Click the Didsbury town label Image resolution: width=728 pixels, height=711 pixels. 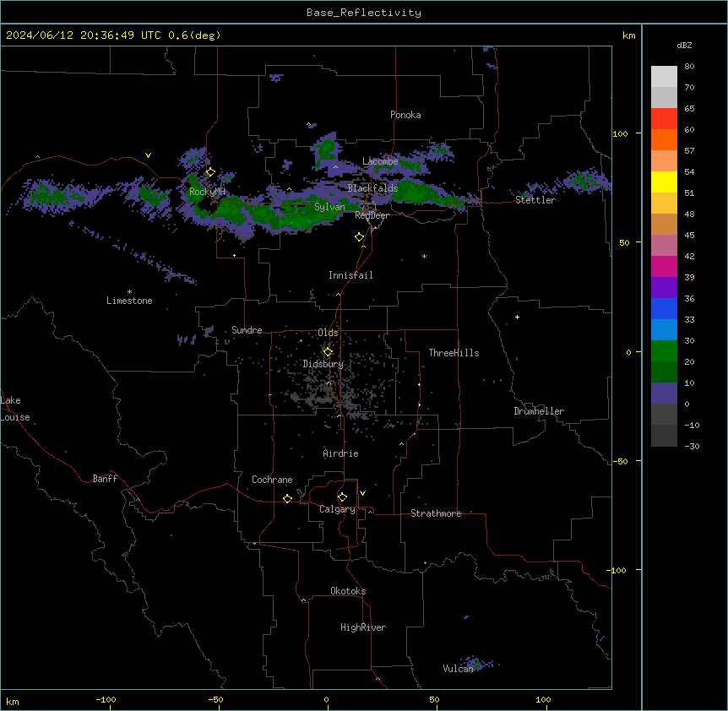[x=323, y=364]
